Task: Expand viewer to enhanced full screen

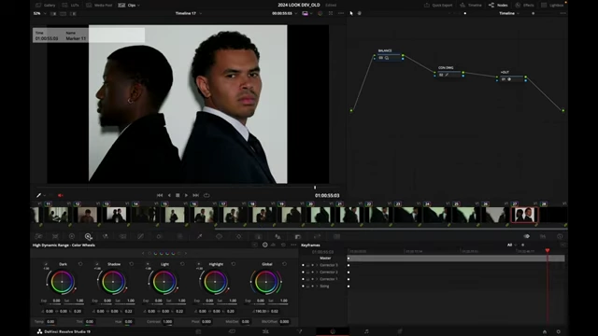Action: (x=331, y=13)
